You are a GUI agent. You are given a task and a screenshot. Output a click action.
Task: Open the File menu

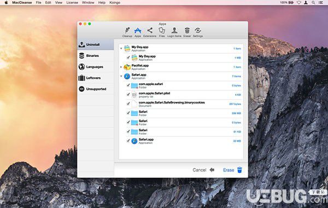point(38,3)
